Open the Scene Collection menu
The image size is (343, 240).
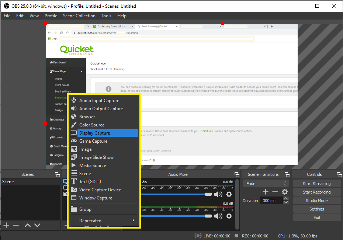(x=79, y=16)
